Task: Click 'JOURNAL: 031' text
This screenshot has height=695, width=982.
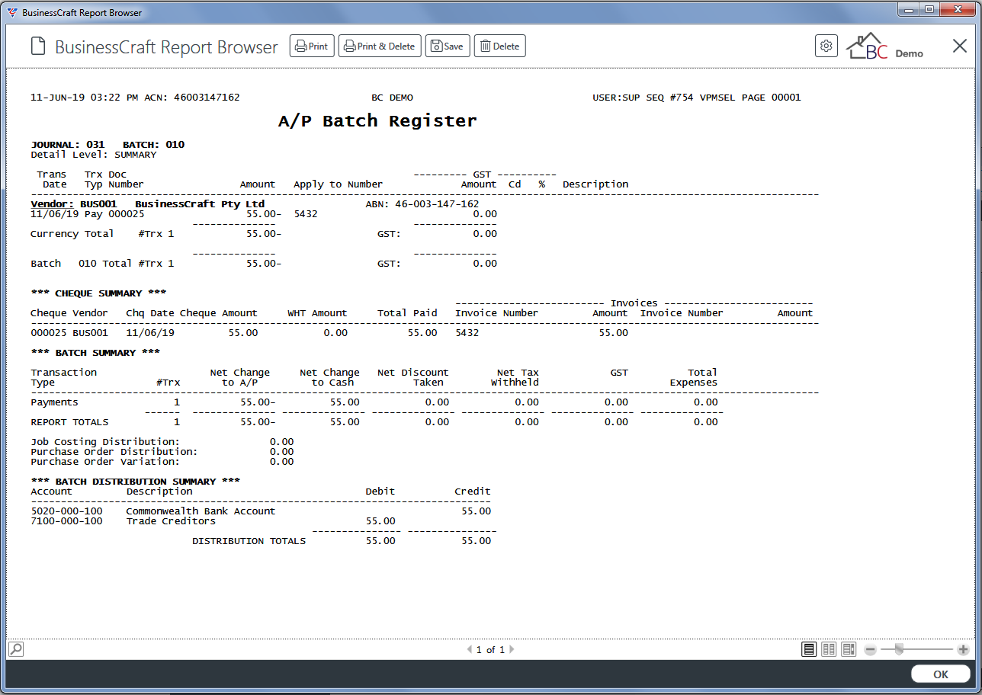Action: [68, 145]
